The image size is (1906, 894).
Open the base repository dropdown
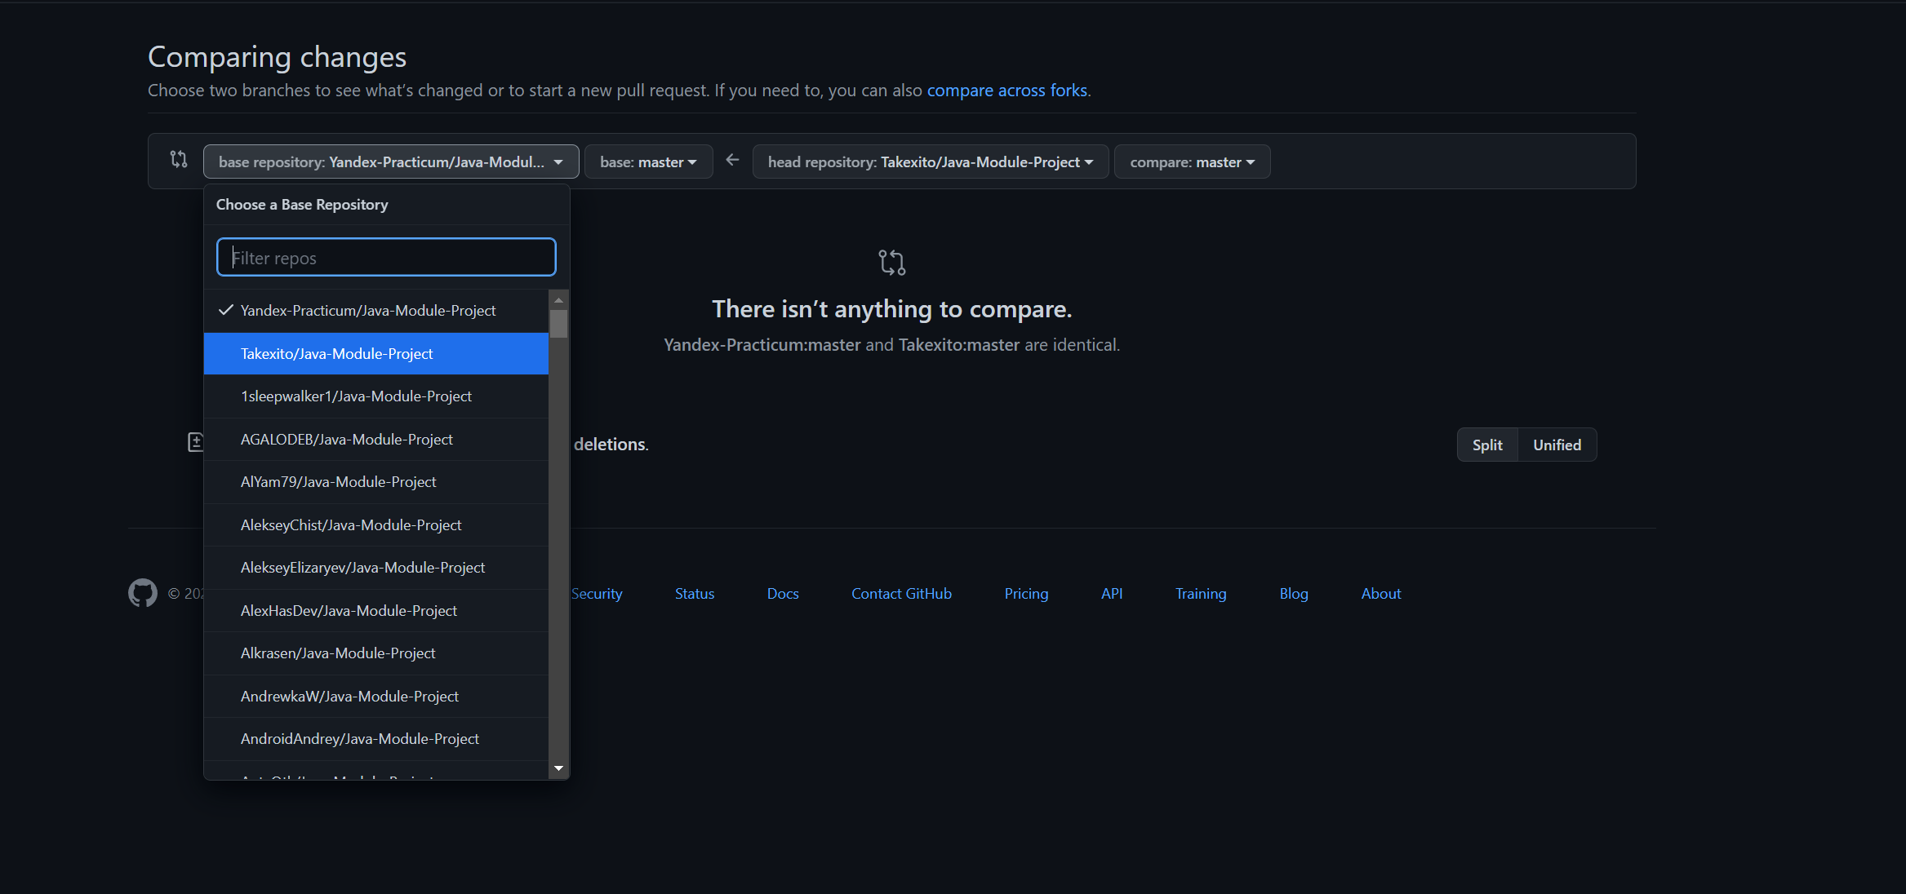click(x=391, y=162)
